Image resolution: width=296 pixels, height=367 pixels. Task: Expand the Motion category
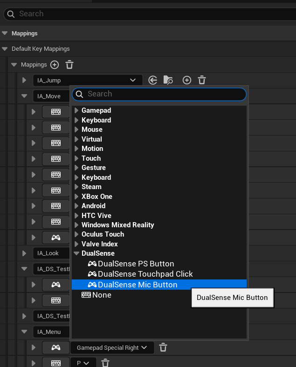click(x=76, y=149)
